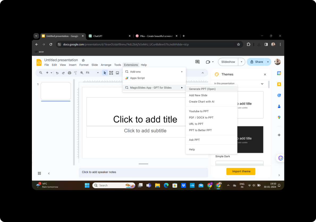The image size is (316, 222).
Task: Open Google Tasks side panel
Action: click(279, 95)
